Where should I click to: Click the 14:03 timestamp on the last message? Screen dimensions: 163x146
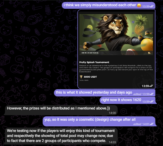click(112, 142)
